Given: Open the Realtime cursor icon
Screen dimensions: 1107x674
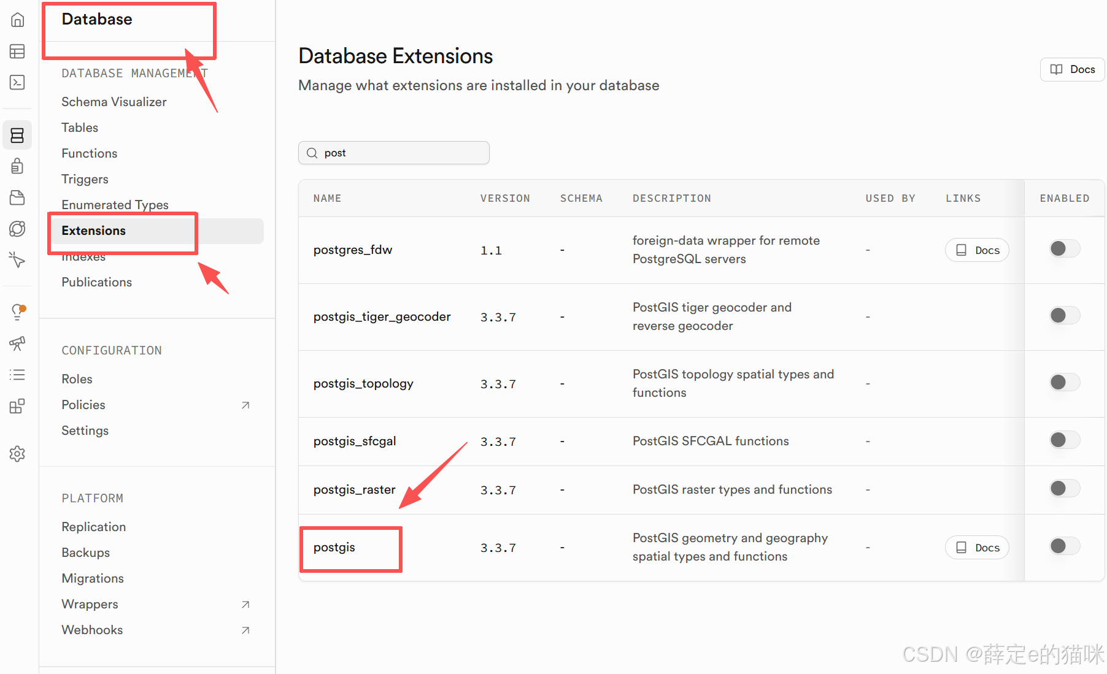Looking at the screenshot, I should click(18, 260).
